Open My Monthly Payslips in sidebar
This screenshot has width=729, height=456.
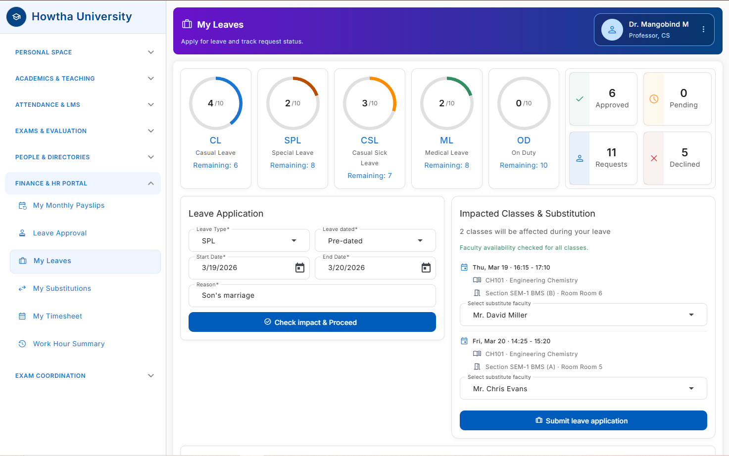click(x=69, y=205)
